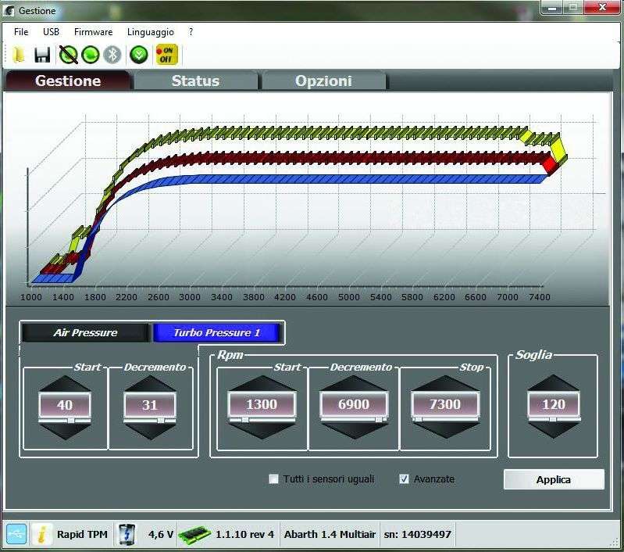
Task: Click serial number sn: 14039497
Action: [418, 535]
